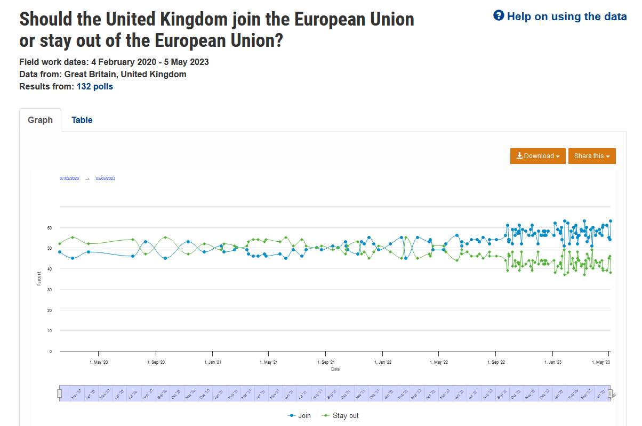Expand the Share this dropdown
The width and height of the screenshot is (642, 426).
592,156
